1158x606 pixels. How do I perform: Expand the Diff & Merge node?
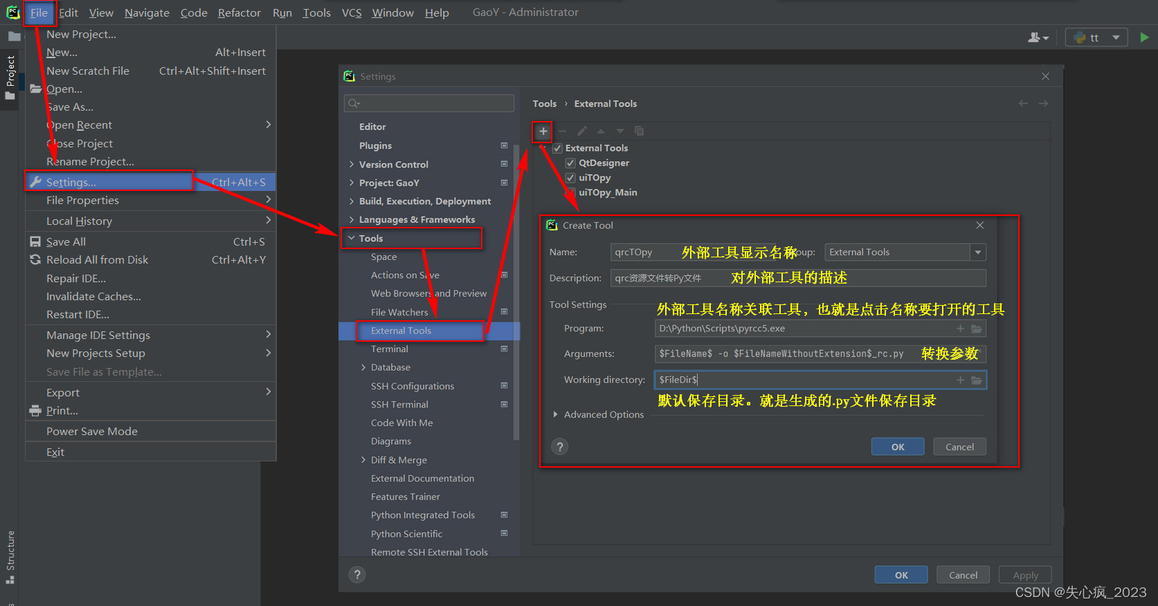363,460
